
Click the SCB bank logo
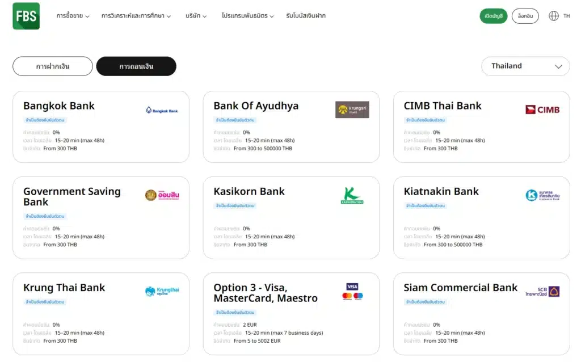(x=542, y=292)
